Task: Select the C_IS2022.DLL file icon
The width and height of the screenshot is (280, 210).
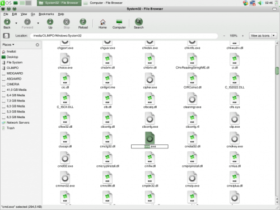Action: pyautogui.click(x=235, y=80)
